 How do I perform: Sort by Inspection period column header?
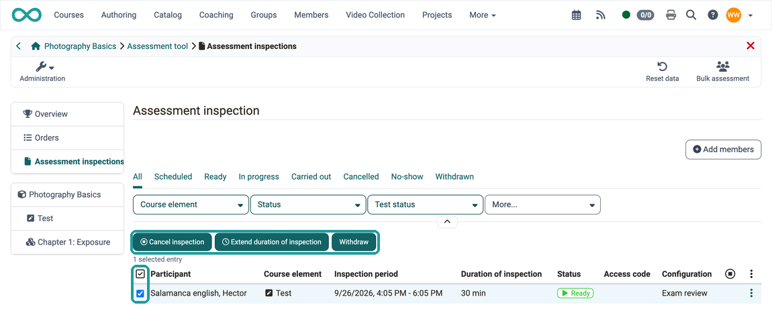tap(366, 273)
